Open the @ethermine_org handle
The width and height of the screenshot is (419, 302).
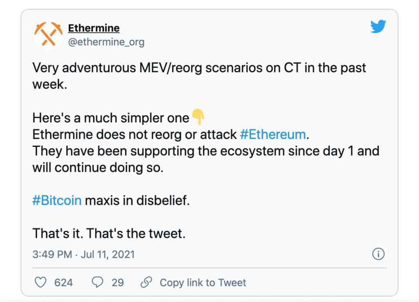(106, 42)
